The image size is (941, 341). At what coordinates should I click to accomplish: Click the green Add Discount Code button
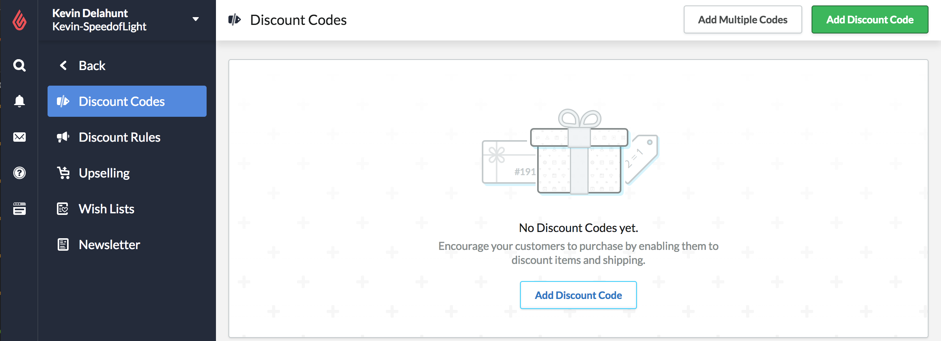(x=870, y=19)
